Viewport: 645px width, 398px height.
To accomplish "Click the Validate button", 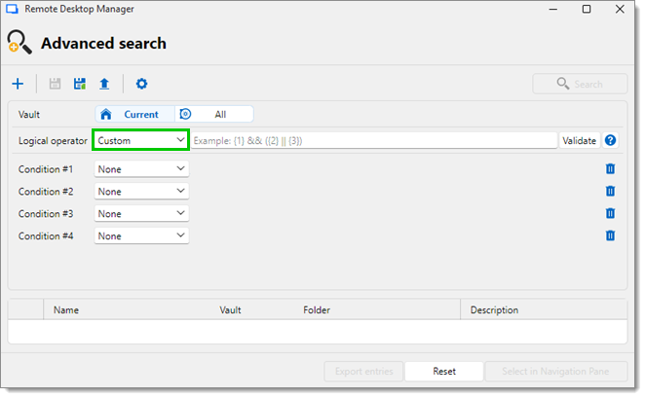I will point(579,140).
